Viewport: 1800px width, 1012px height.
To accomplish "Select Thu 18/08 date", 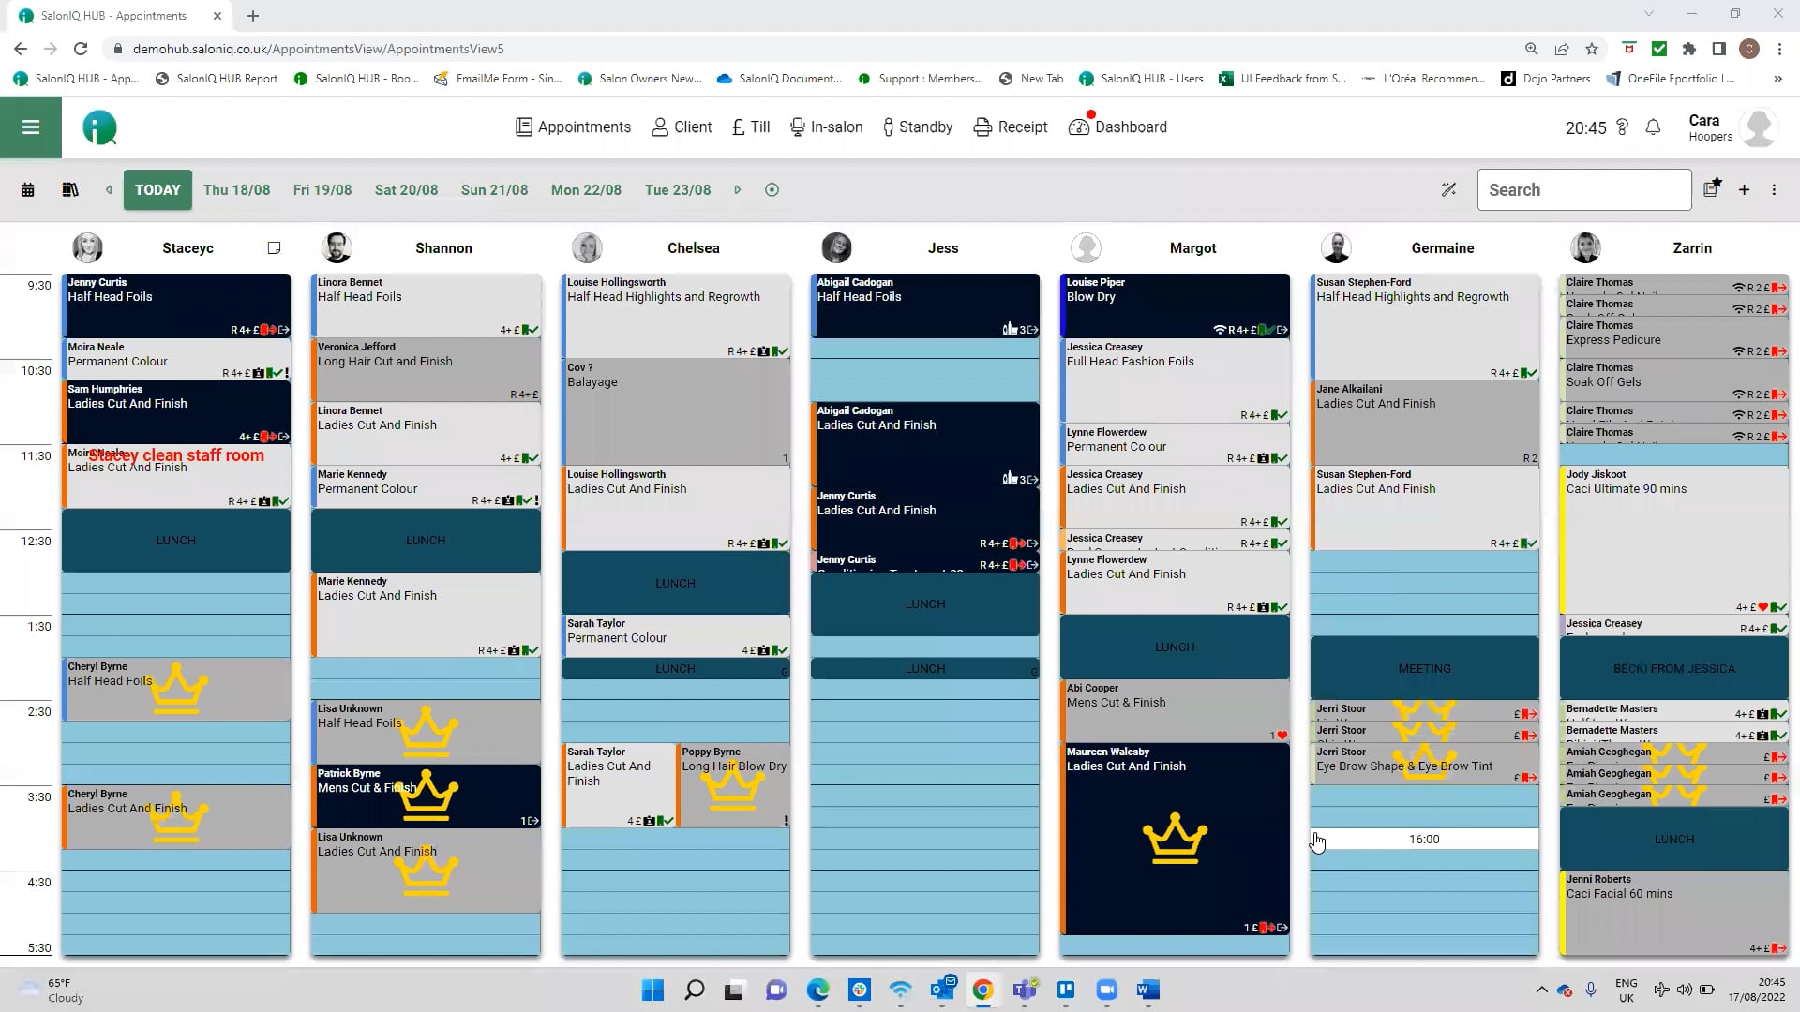I will coord(236,190).
